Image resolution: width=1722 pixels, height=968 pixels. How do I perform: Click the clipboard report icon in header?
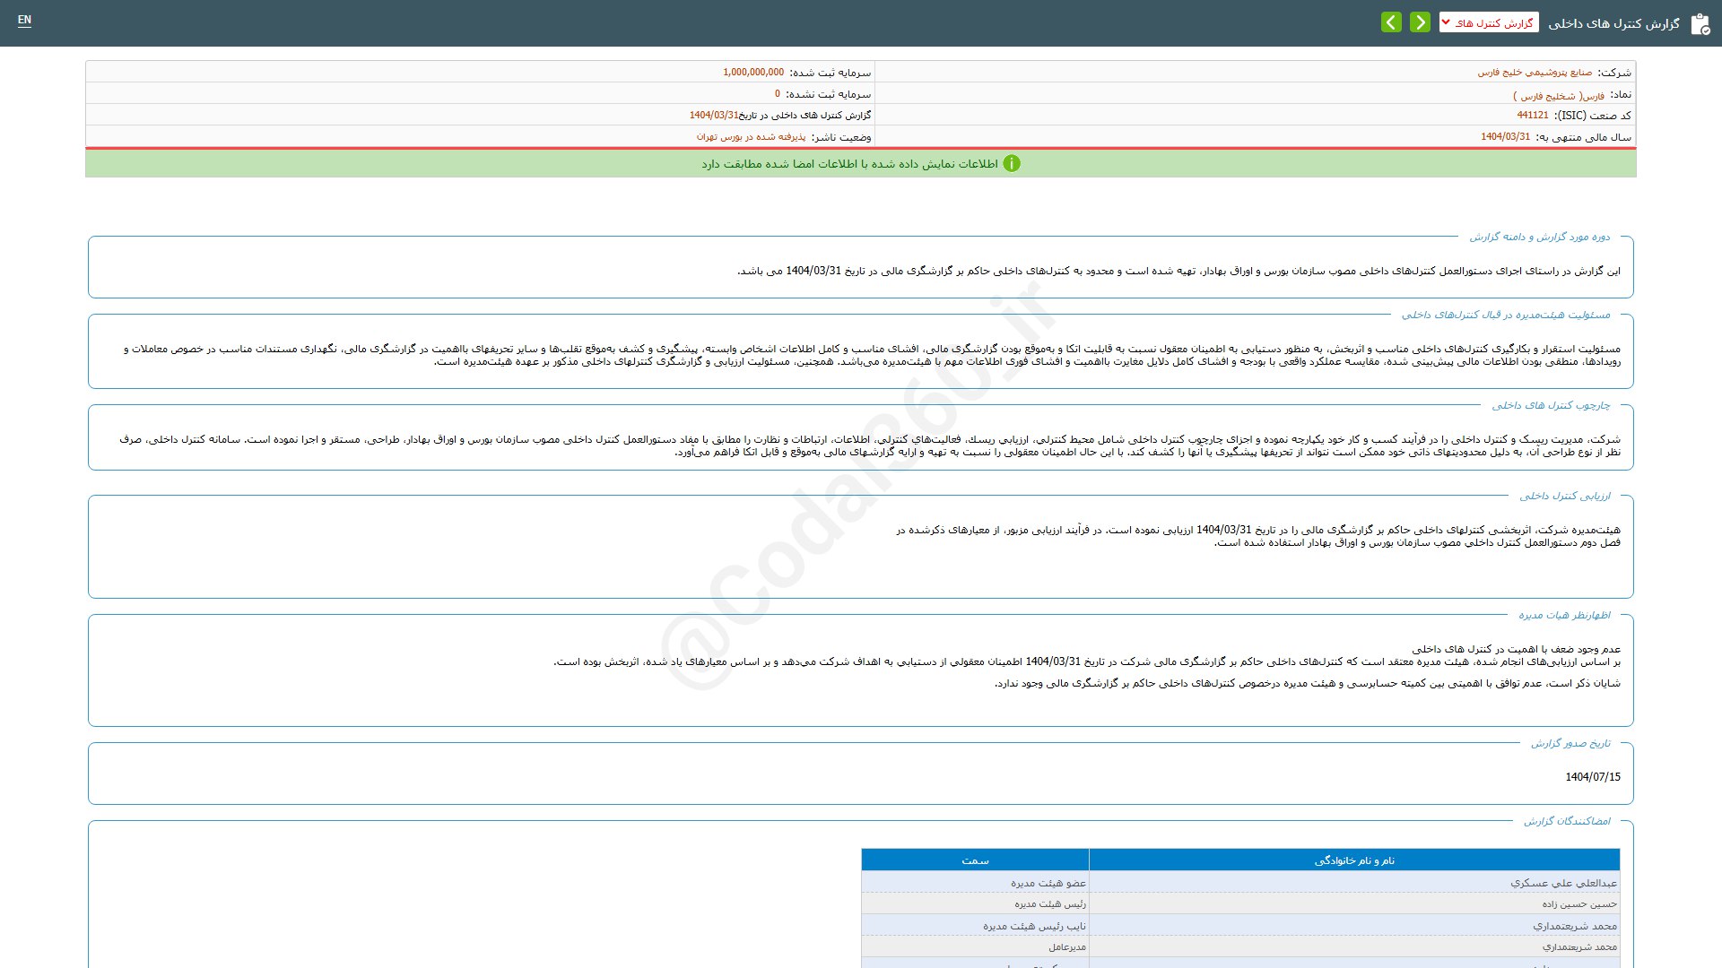(1700, 24)
